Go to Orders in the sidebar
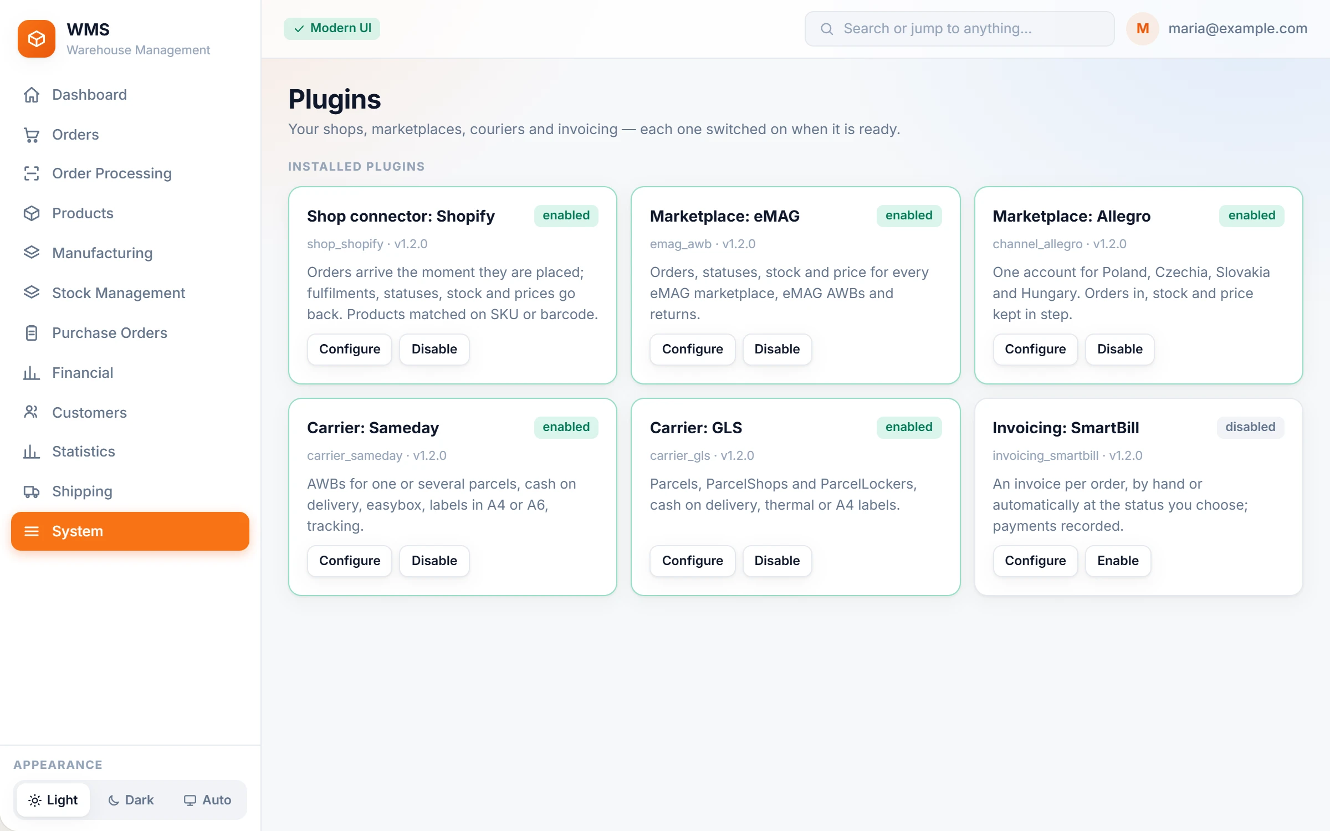The width and height of the screenshot is (1330, 831). 130,135
